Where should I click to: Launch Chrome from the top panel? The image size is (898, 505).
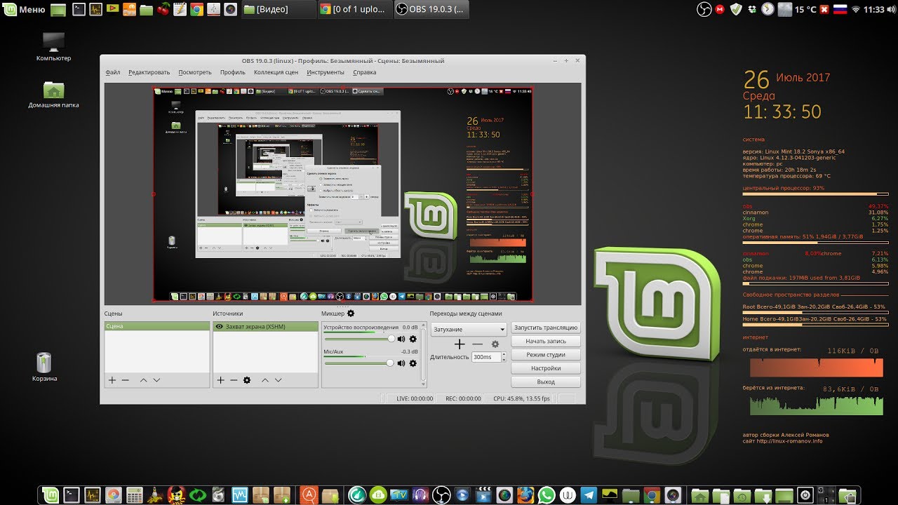(x=198, y=9)
